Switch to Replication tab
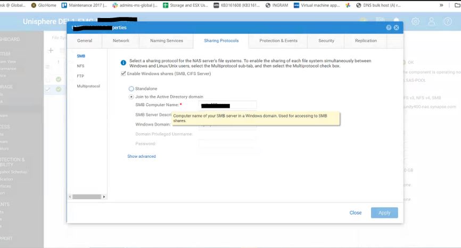The width and height of the screenshot is (461, 248). [x=366, y=41]
